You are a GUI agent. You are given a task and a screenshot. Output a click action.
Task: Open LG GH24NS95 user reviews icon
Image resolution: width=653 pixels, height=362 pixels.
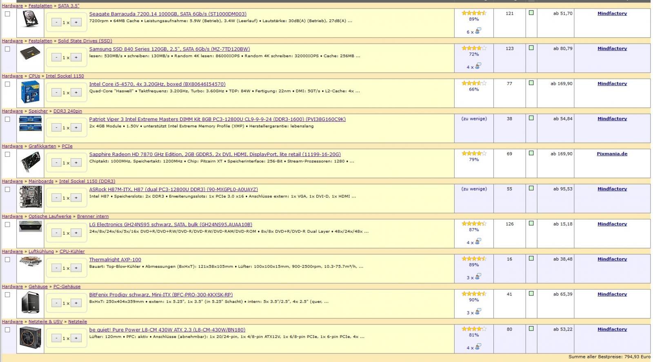coord(478,241)
